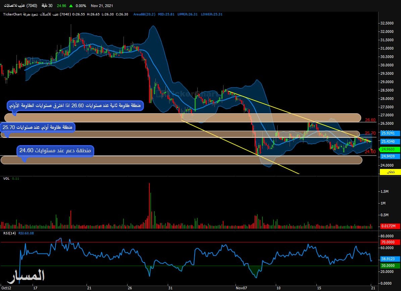Click the green up-arrow change indicator
Screen dimensions: 401x291
[71, 6]
